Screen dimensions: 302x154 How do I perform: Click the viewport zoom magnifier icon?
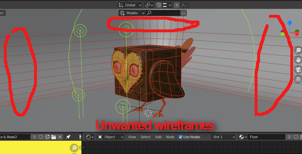pos(298,50)
